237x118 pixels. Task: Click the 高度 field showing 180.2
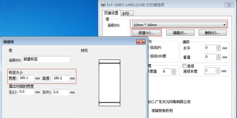pos(61,78)
